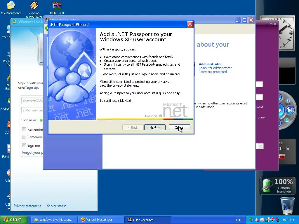Open Server status link in Messenger
Screen dimensions: 299x224
click(57, 206)
